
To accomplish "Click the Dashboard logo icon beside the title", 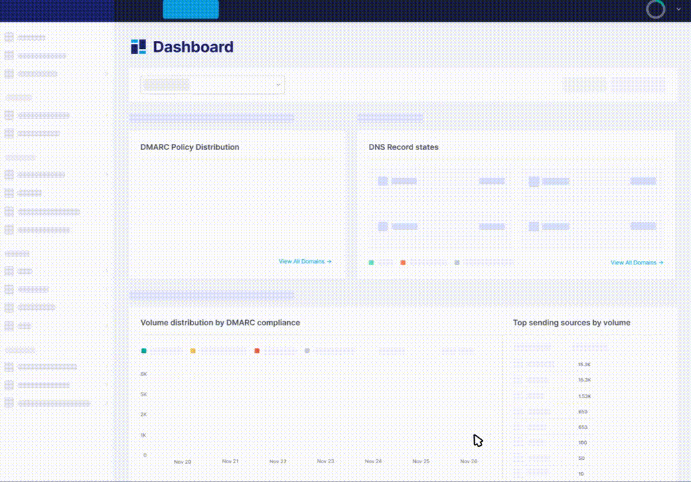I will (x=138, y=47).
